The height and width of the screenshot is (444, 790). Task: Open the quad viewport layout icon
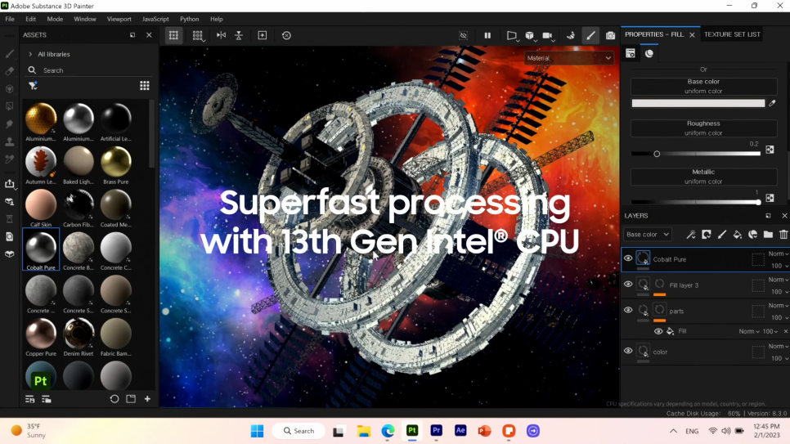tap(198, 35)
